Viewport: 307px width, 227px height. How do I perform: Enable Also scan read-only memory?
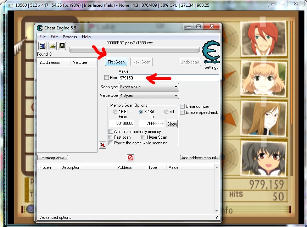[111, 131]
